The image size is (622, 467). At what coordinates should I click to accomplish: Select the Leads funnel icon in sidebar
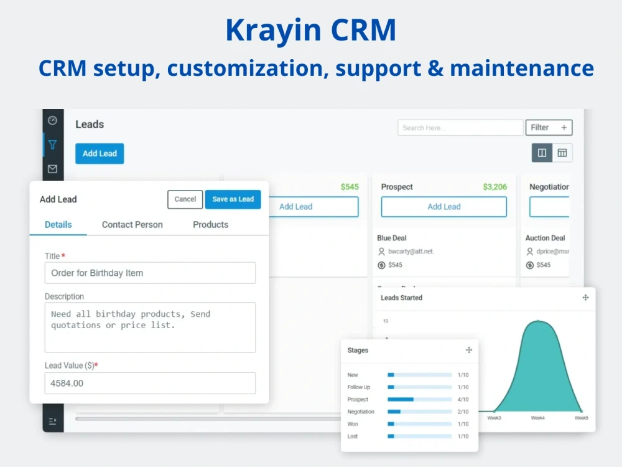[52, 144]
